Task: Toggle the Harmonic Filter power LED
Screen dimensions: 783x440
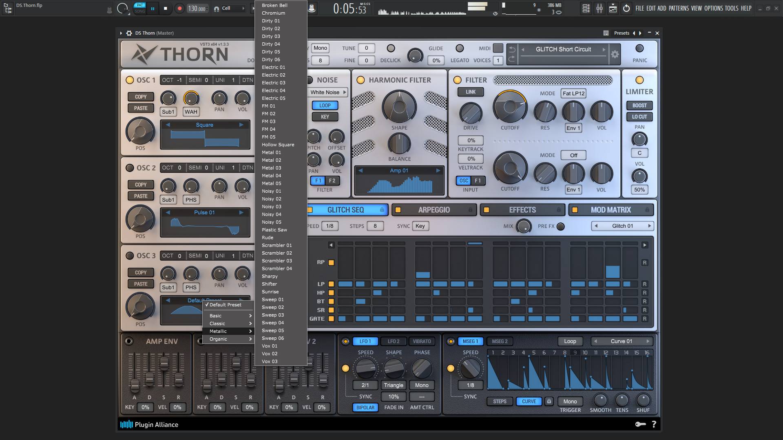Action: (x=361, y=80)
